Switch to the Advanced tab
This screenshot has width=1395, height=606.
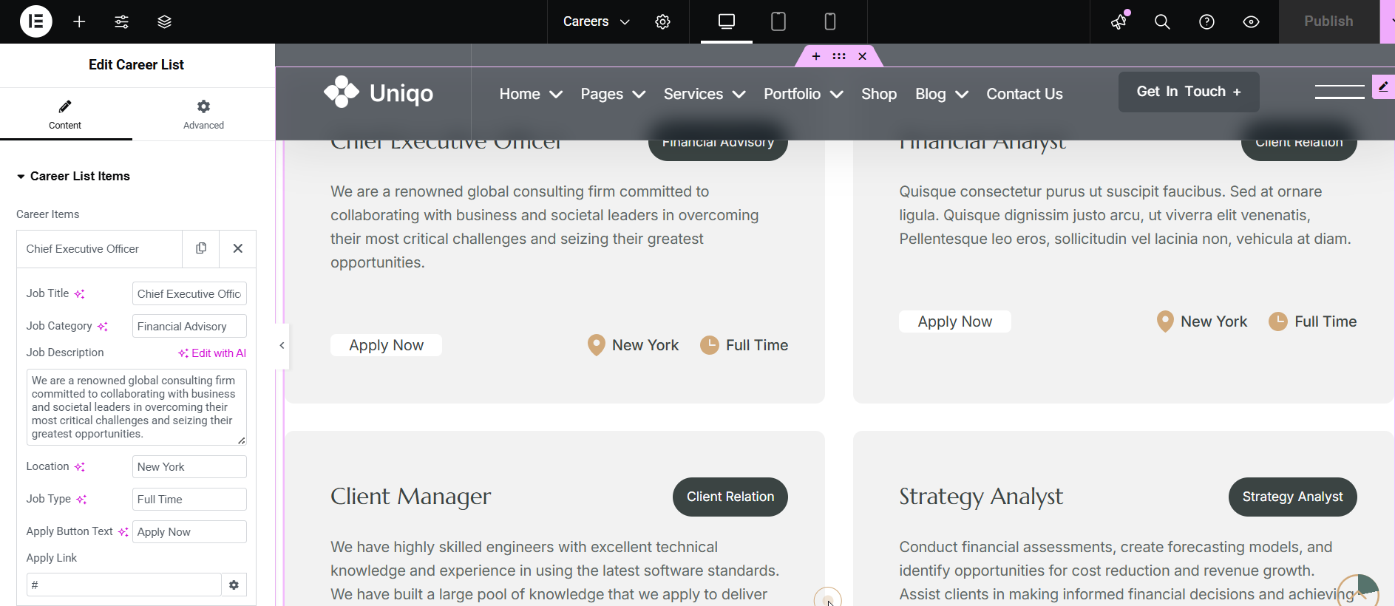(x=203, y=115)
